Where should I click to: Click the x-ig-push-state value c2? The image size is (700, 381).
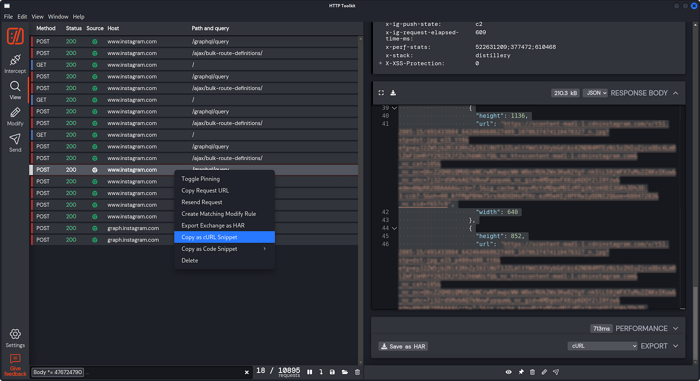point(479,24)
